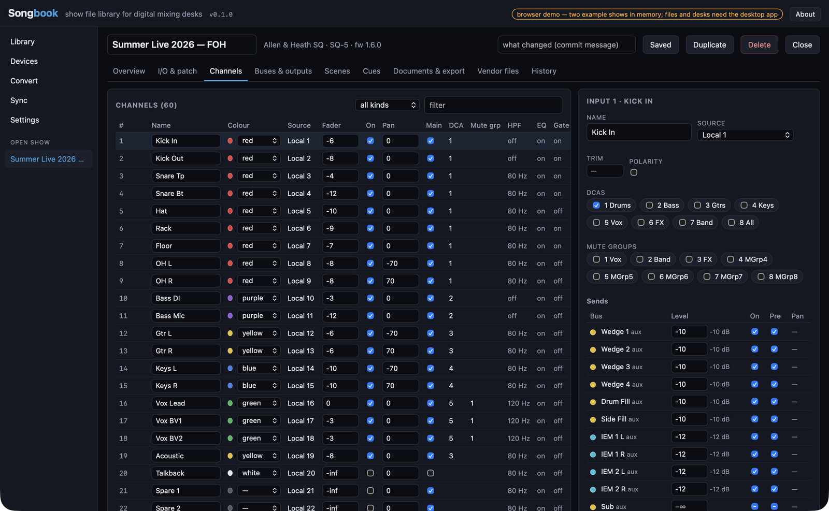829x511 pixels.
Task: Click the teal dot beside the IEM 1 L aux send
Action: (x=593, y=437)
